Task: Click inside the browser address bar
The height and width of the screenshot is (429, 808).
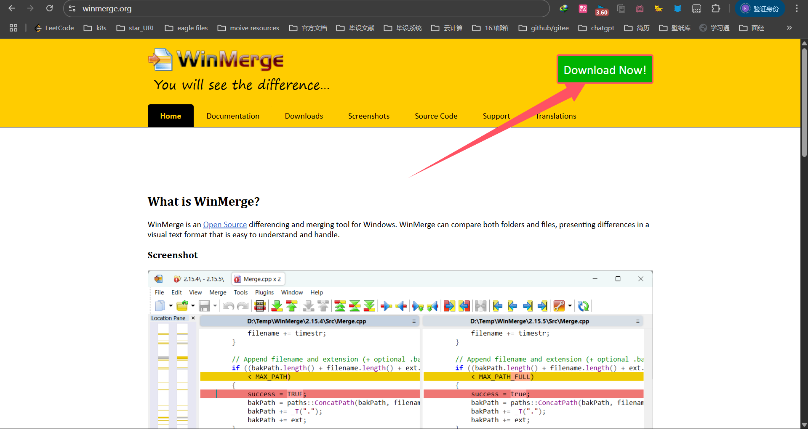Action: pos(253,8)
